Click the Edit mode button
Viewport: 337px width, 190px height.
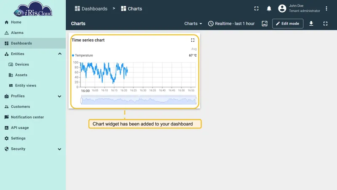coord(288,24)
